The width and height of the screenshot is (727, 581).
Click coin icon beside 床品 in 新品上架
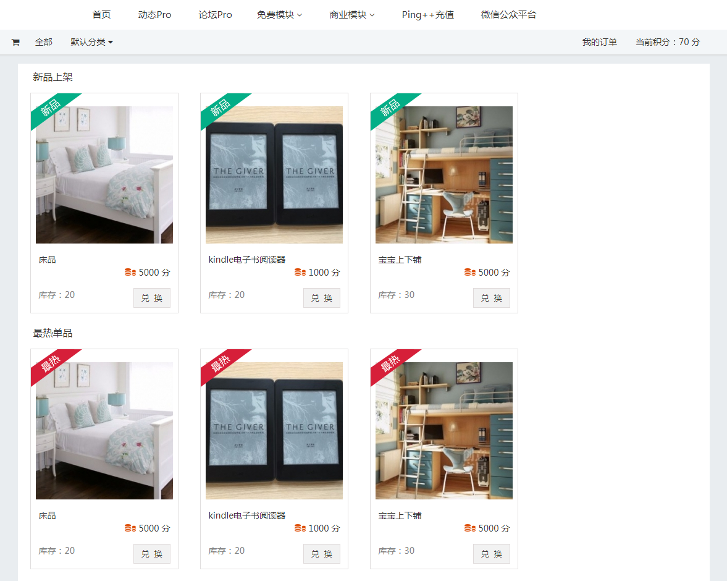coord(130,272)
